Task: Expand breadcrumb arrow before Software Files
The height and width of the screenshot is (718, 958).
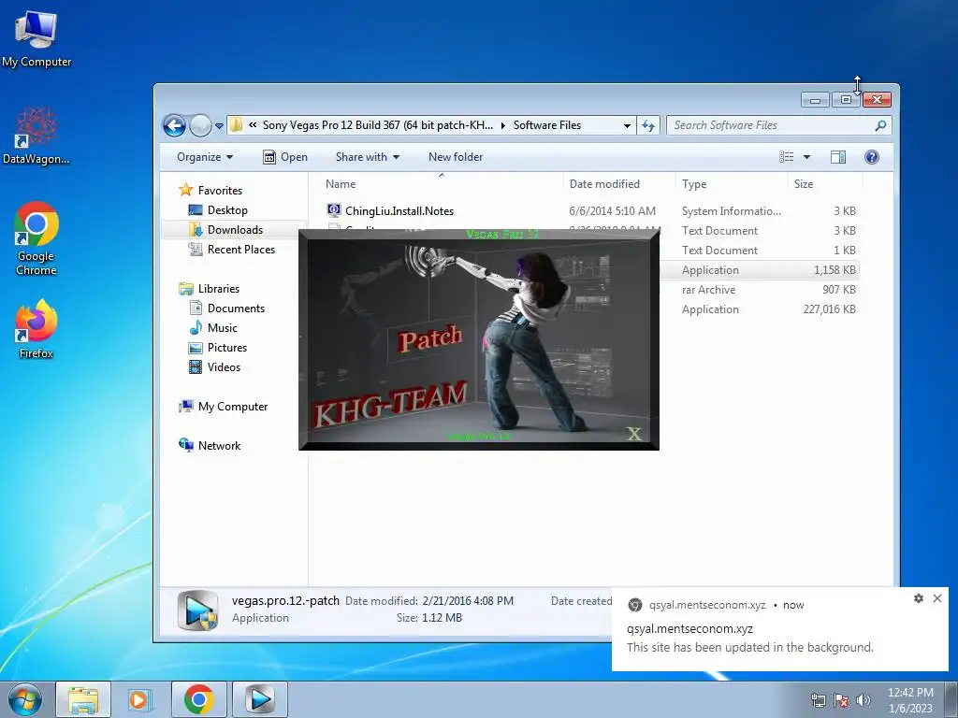Action: click(x=502, y=126)
